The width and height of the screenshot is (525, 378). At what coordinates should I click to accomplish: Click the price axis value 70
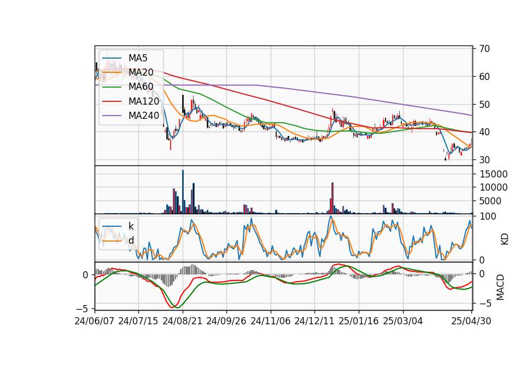click(485, 49)
